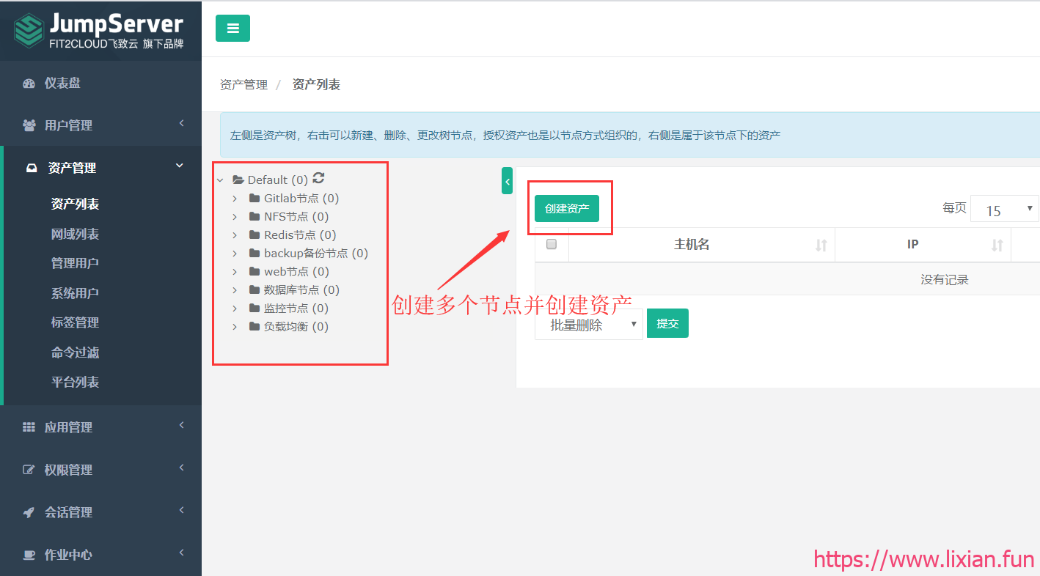
Task: Open 网域列表 submenu item
Action: 75,234
